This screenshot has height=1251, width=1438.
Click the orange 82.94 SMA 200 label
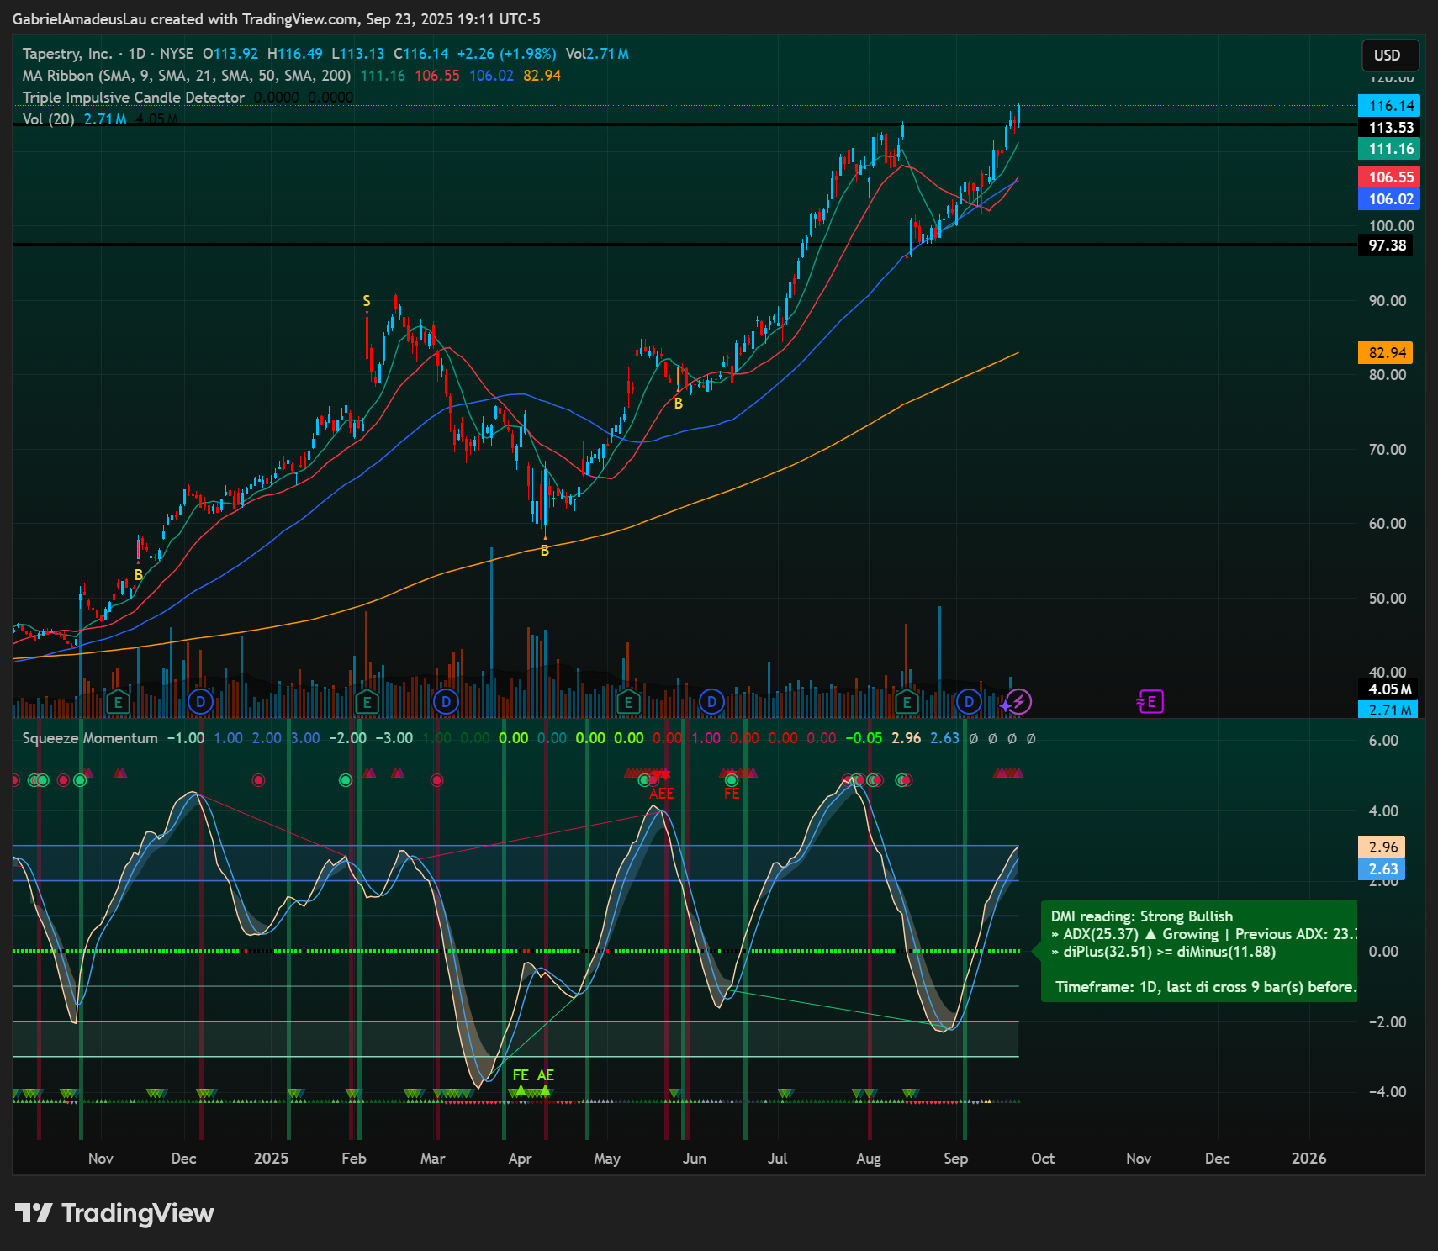coord(1386,353)
